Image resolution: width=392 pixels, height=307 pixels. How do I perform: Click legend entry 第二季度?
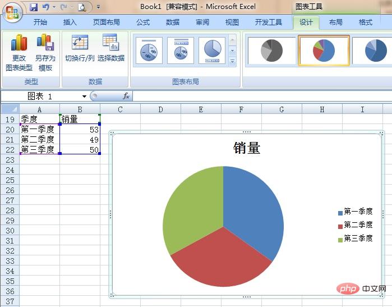click(x=355, y=225)
